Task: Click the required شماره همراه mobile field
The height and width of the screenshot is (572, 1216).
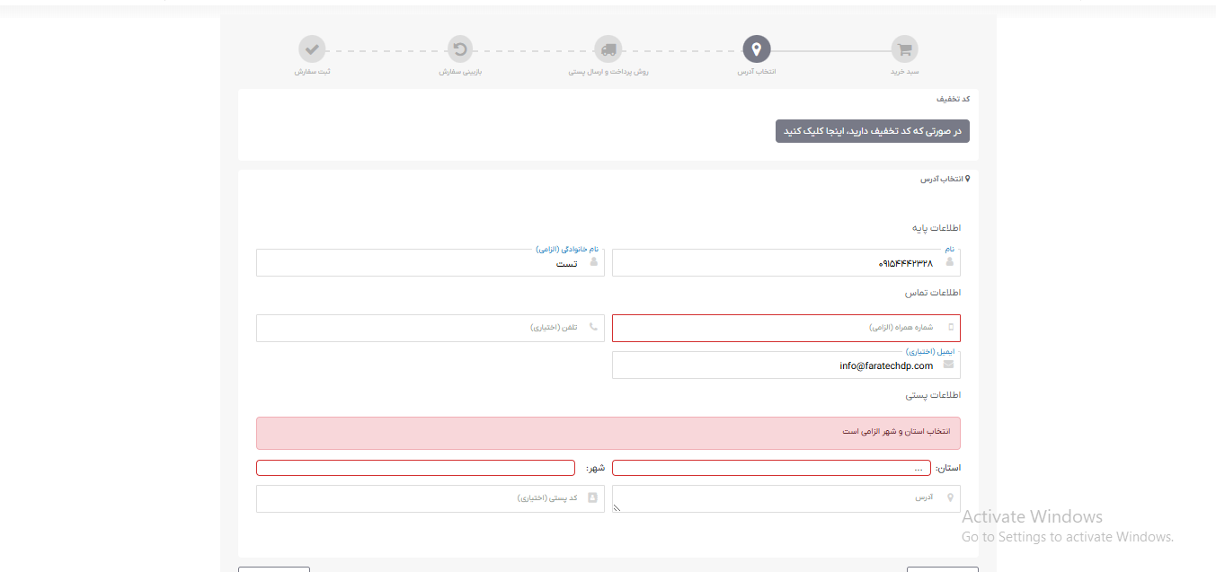Action: coord(786,327)
